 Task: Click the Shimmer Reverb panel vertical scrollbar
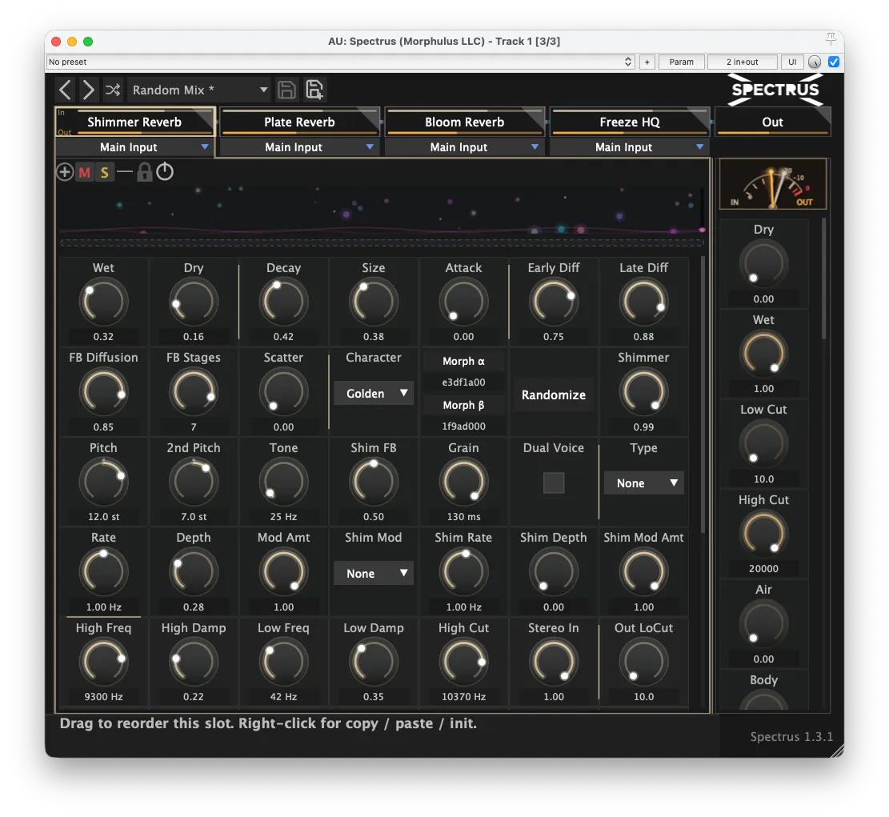(x=703, y=395)
